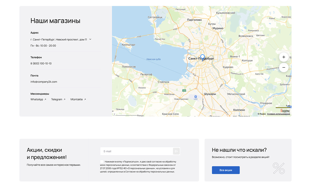Call the 8 (800) 100-10-10 phone number
This screenshot has height=187, width=311.
(x=41, y=64)
